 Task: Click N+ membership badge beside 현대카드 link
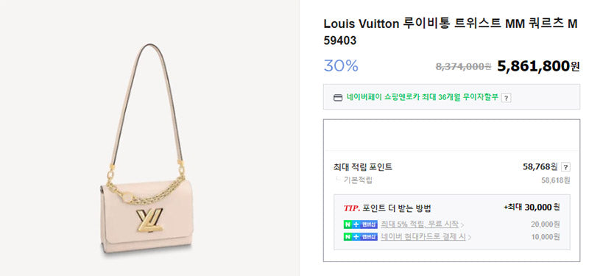click(360, 237)
